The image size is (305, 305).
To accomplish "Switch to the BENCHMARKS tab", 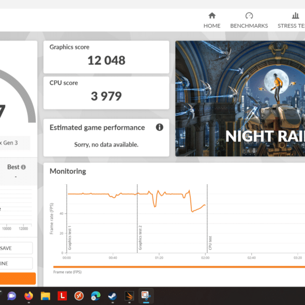I will [x=249, y=20].
